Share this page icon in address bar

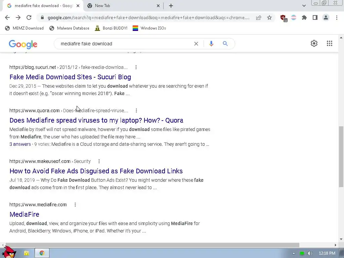259,17
